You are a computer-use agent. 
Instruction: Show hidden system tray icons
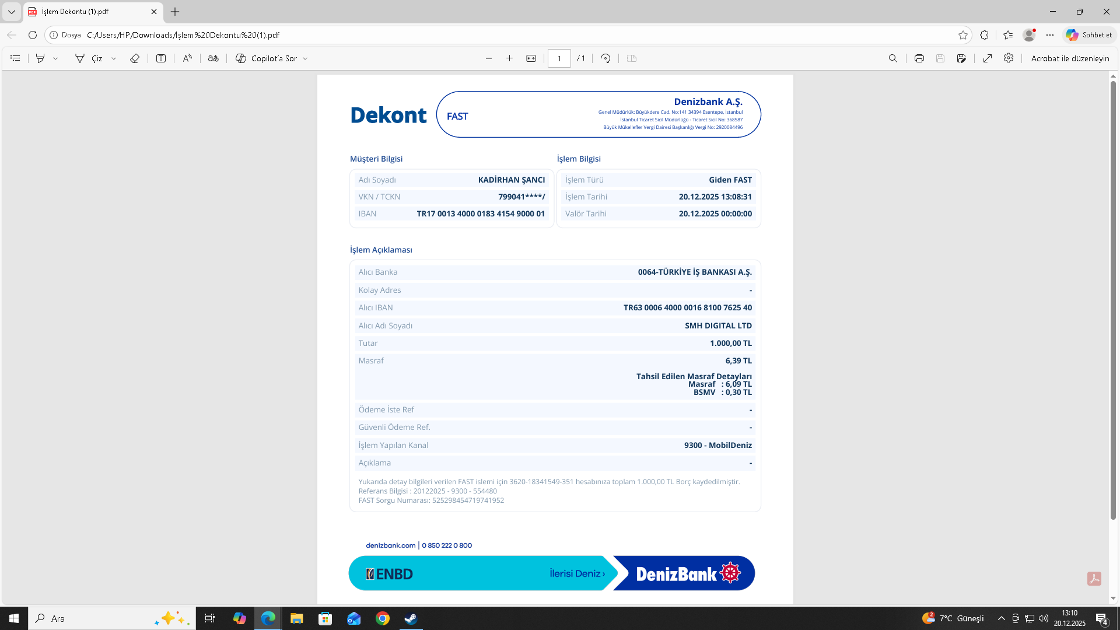click(1002, 618)
